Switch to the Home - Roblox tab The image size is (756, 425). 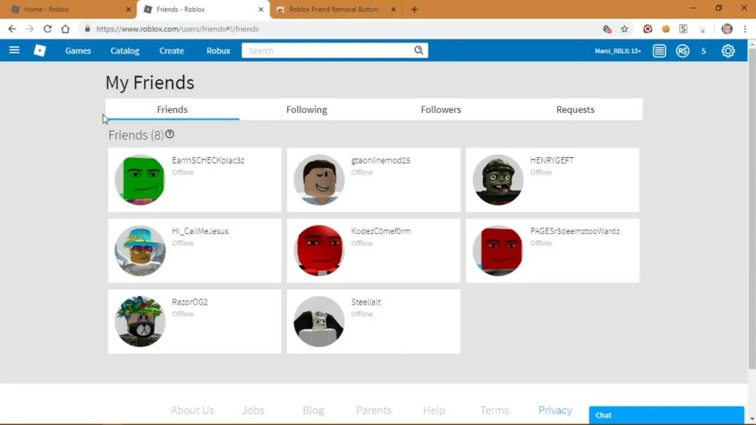tap(70, 9)
